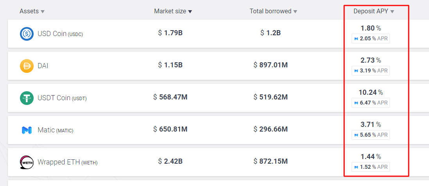The width and height of the screenshot is (429, 186).
Task: Click the Matic token logo
Action: pyautogui.click(x=27, y=130)
